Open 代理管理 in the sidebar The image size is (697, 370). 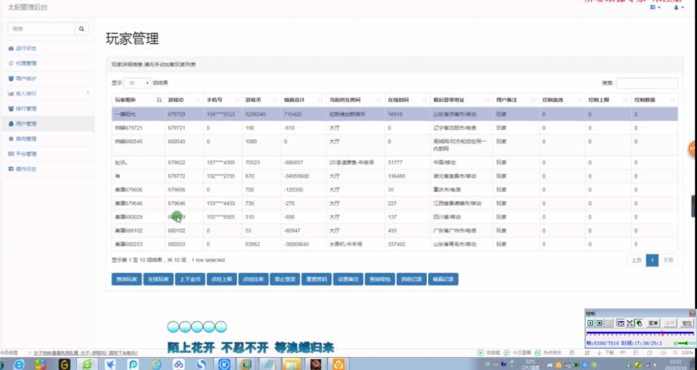(x=26, y=63)
